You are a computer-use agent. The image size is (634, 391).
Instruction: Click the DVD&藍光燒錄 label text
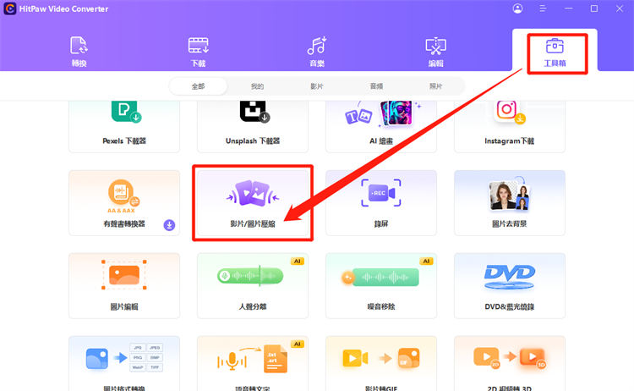510,307
